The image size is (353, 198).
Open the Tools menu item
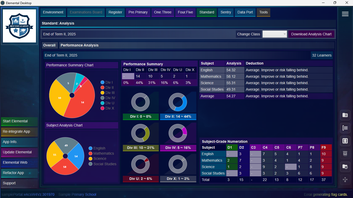[x=263, y=12]
